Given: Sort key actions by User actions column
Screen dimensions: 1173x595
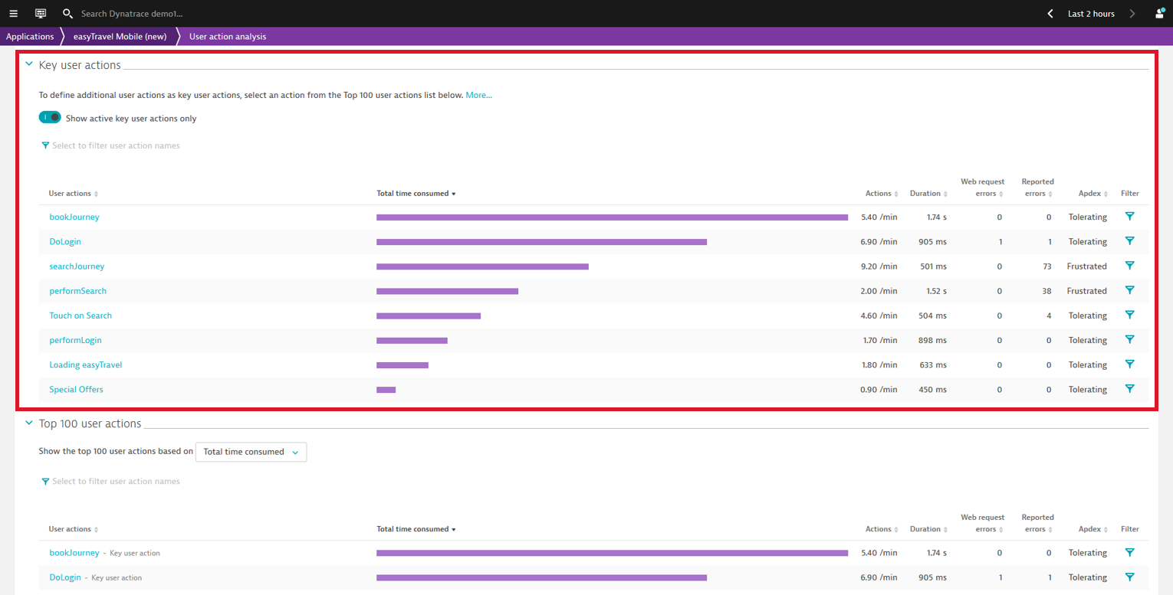Looking at the screenshot, I should [x=74, y=194].
